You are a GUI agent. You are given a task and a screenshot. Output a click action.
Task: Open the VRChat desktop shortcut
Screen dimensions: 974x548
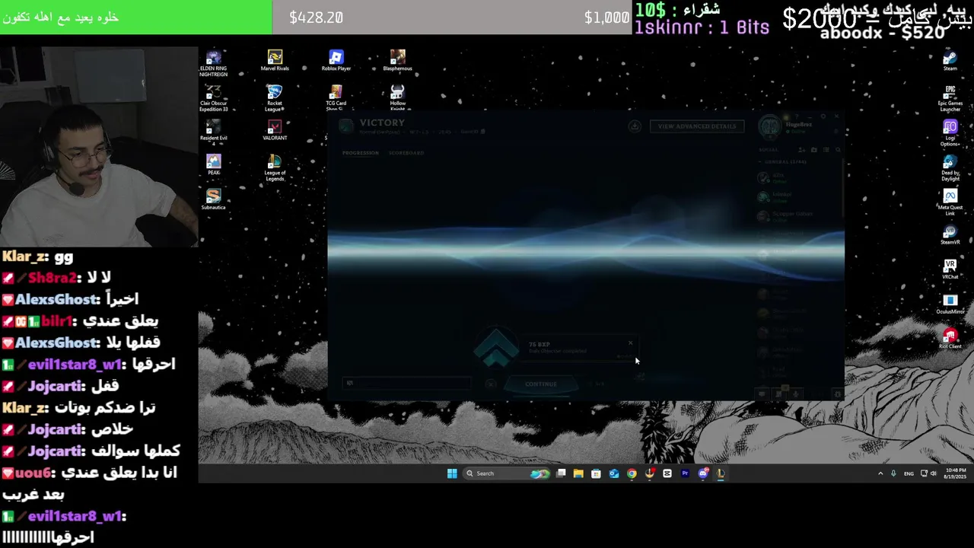(x=950, y=269)
